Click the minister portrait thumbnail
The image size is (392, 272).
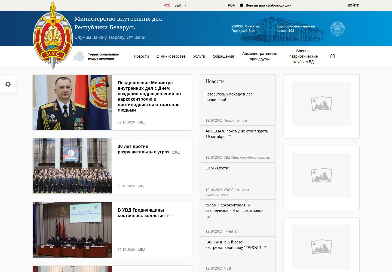click(72, 103)
